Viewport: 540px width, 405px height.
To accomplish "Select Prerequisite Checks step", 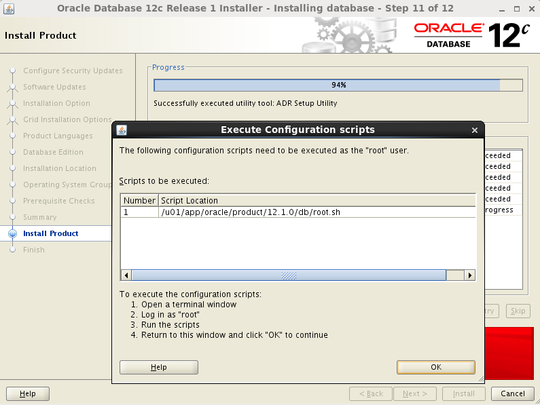I will [x=59, y=201].
